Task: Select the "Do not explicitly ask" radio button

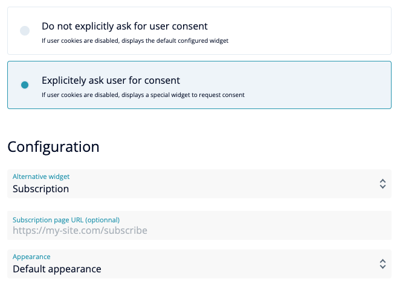Action: [x=25, y=31]
